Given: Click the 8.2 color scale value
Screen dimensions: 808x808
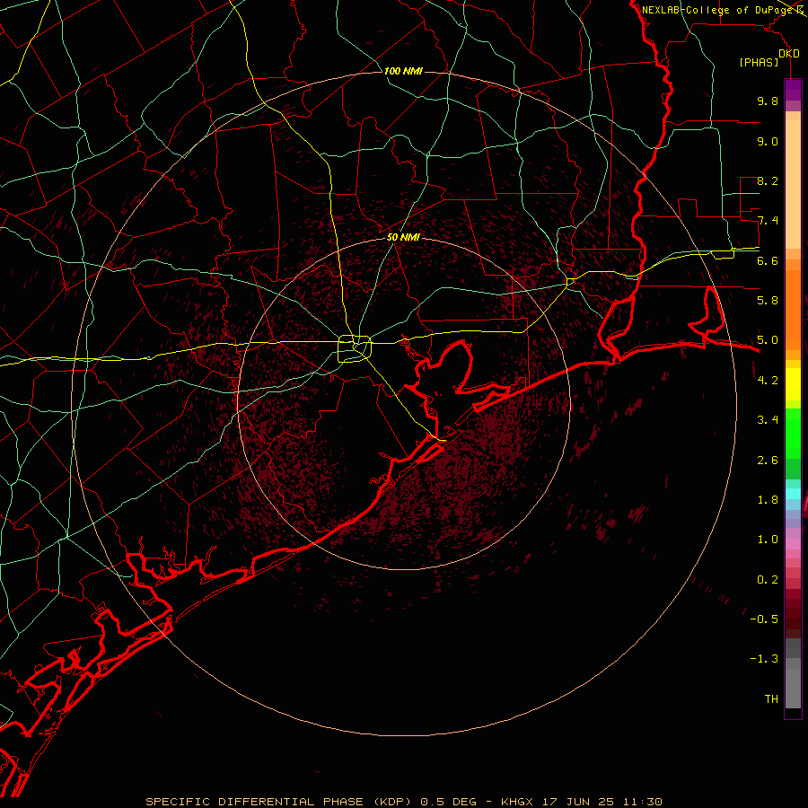Looking at the screenshot, I should [x=768, y=180].
